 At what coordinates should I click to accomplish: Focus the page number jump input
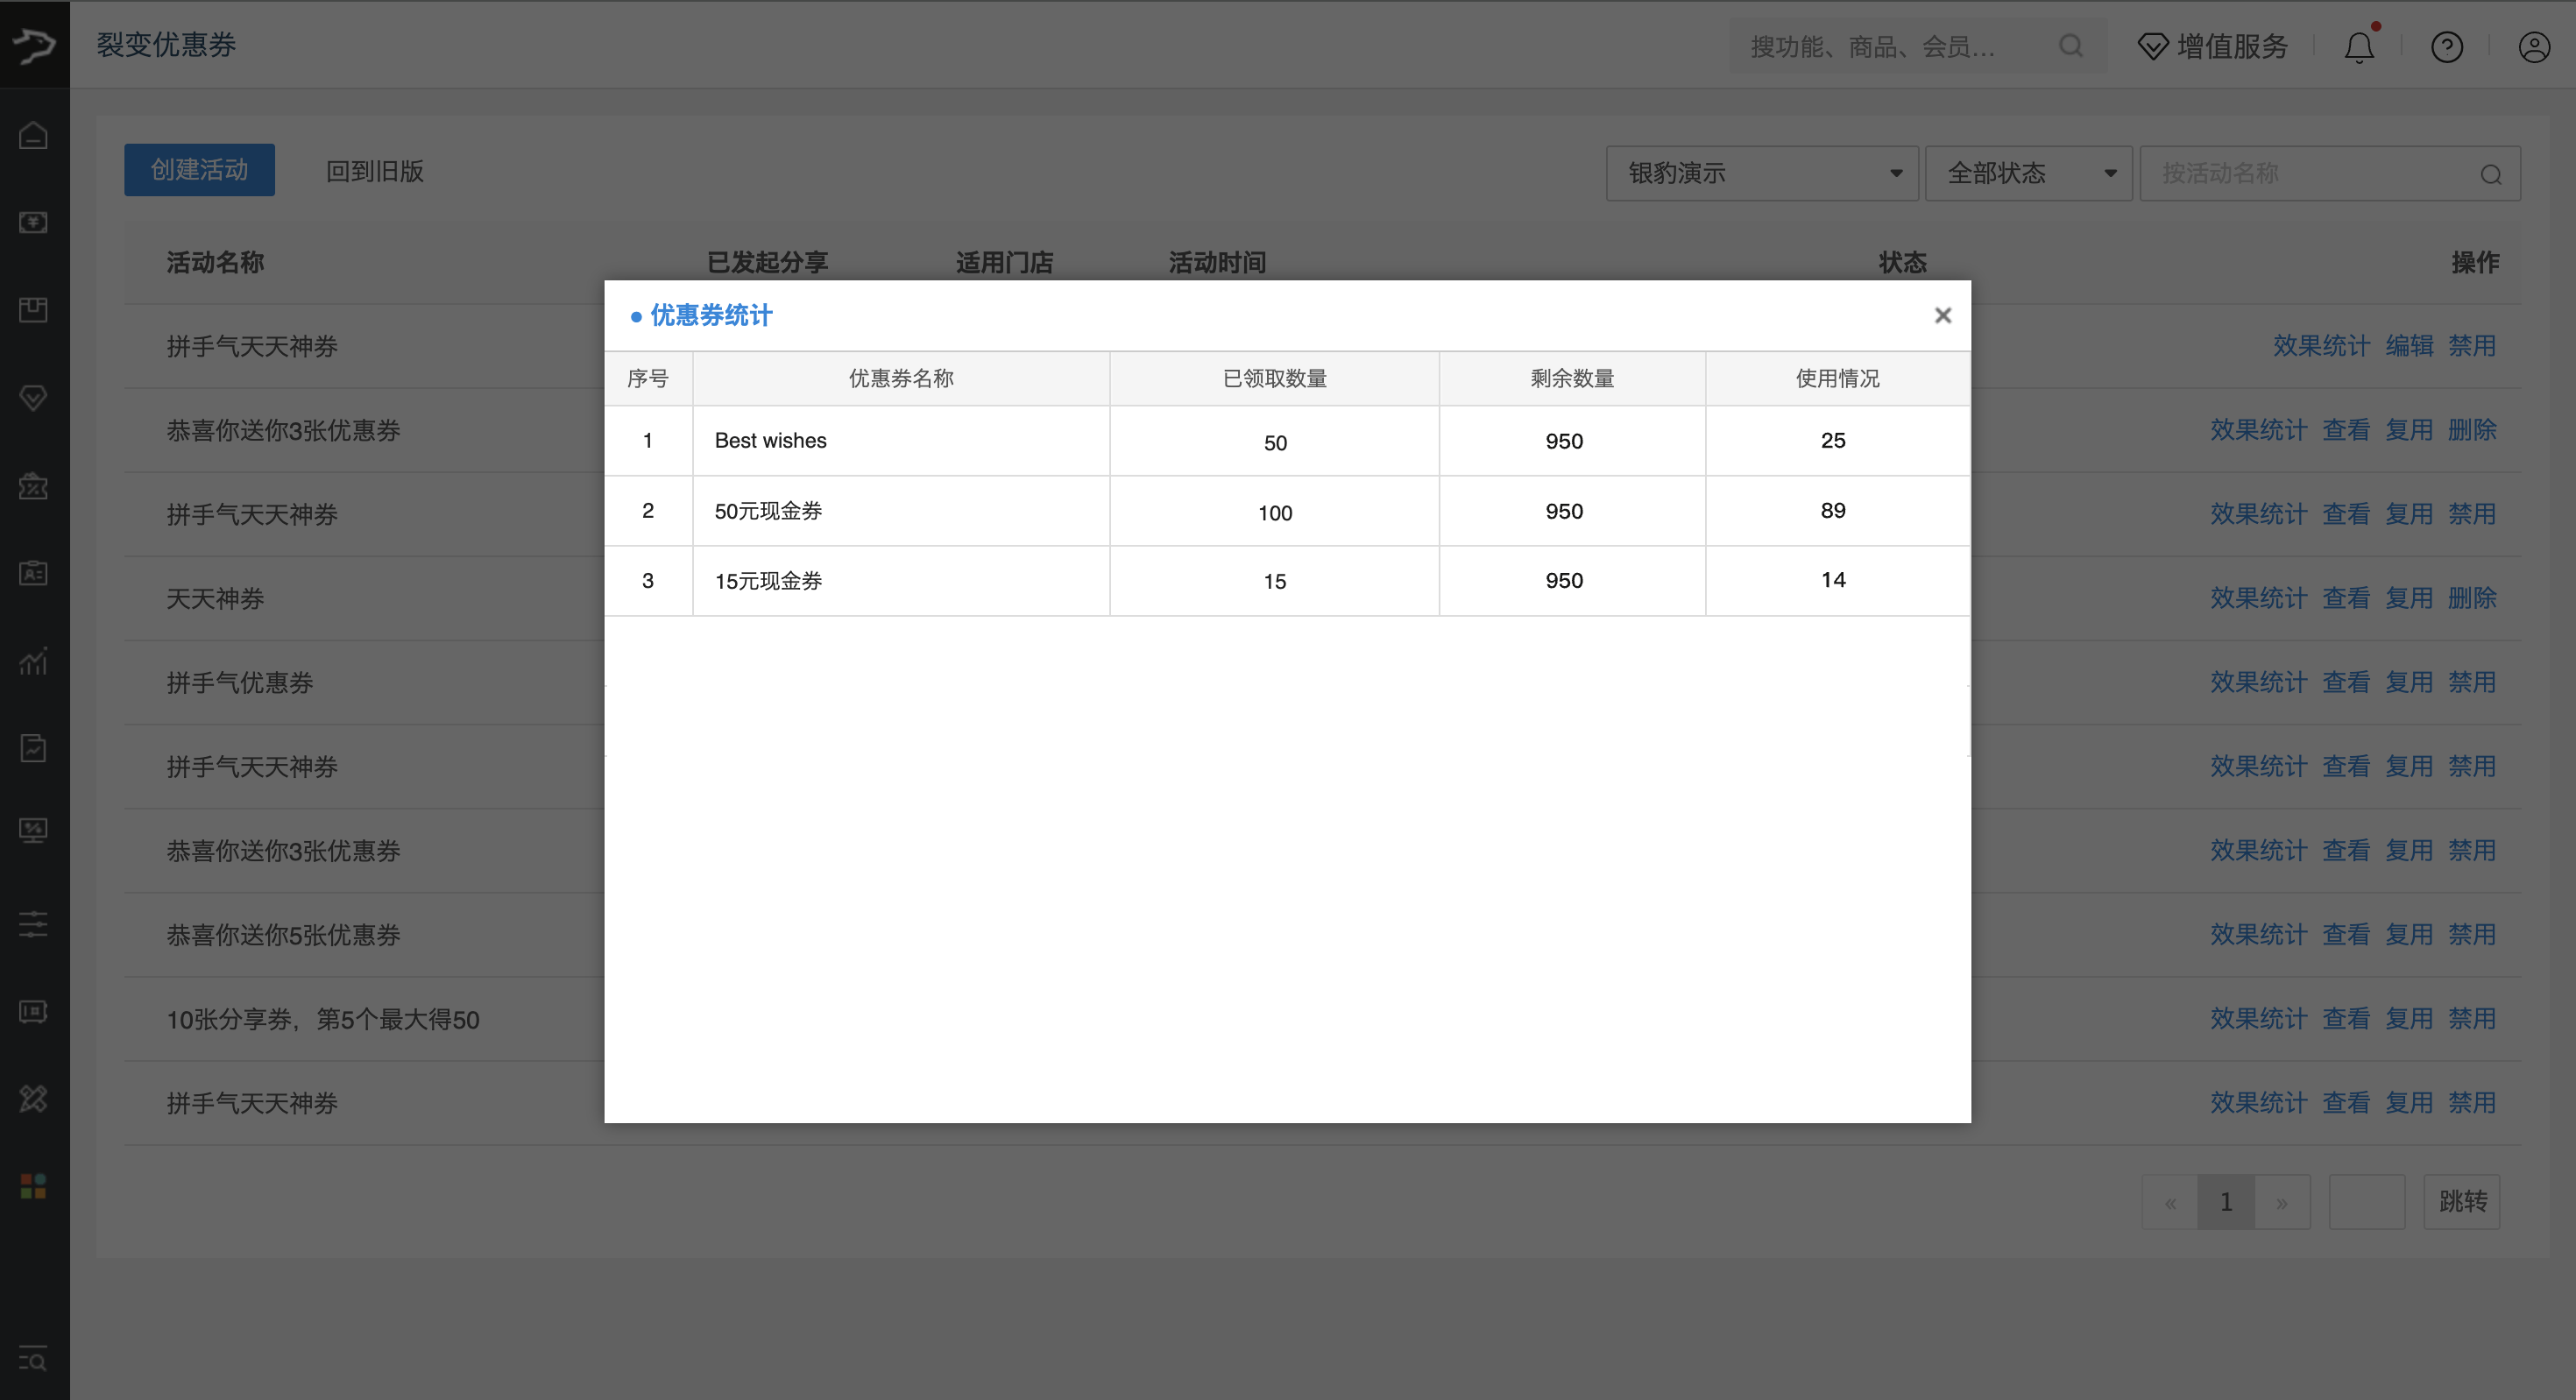(x=2367, y=1202)
